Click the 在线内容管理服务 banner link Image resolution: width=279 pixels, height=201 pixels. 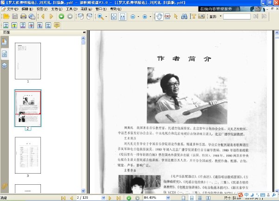[232, 9]
